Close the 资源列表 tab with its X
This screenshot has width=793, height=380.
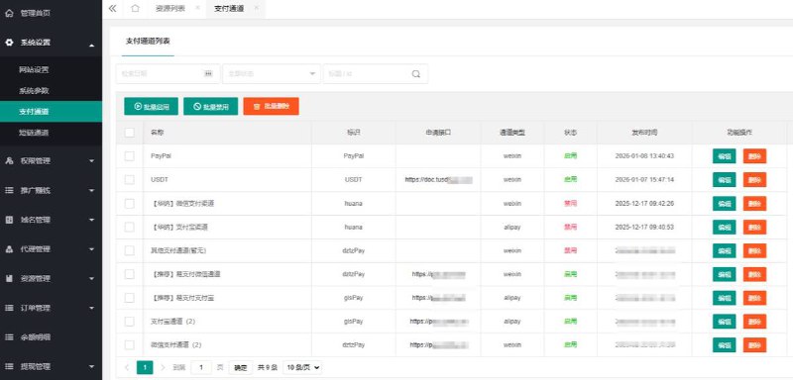[x=197, y=8]
